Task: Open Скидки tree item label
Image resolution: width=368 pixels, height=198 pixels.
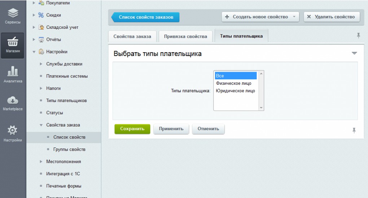Action: 53,15
